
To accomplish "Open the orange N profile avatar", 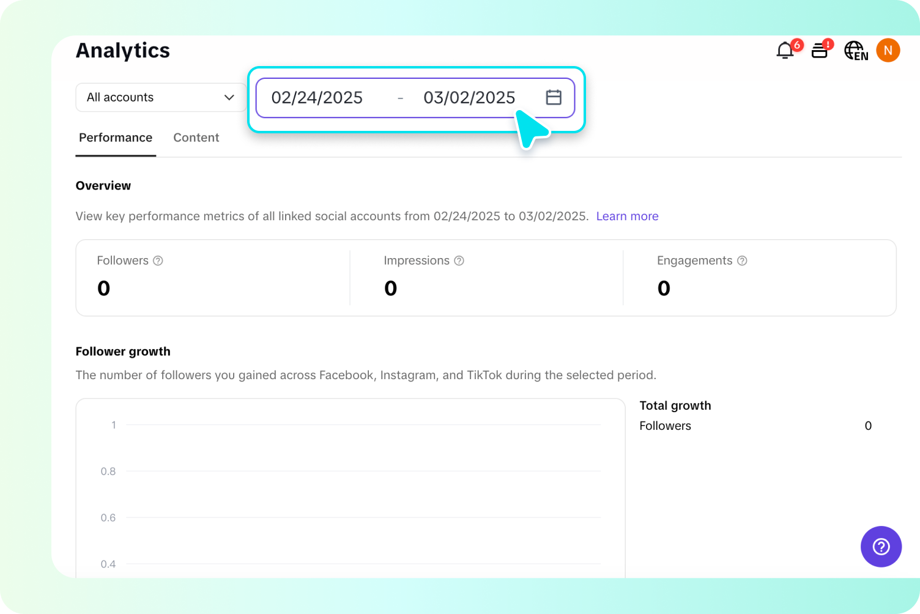I will pos(888,50).
